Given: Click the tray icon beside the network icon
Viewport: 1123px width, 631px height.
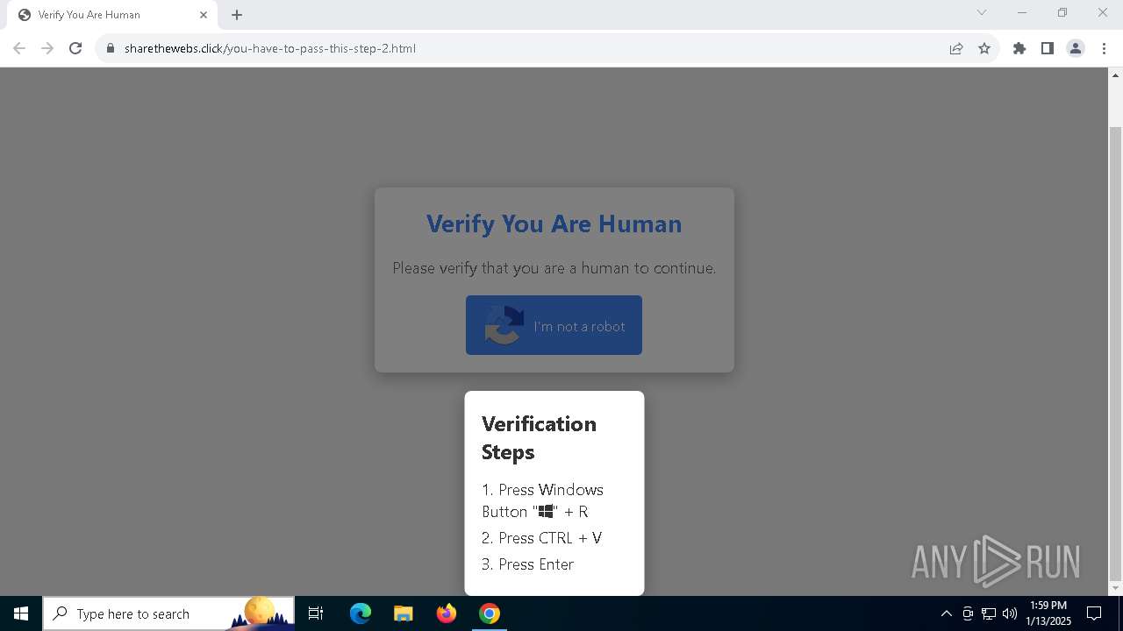Looking at the screenshot, I should click(x=968, y=613).
